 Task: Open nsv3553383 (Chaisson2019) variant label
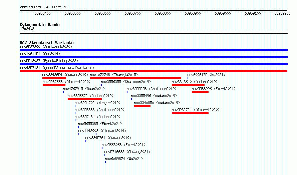point(99,110)
